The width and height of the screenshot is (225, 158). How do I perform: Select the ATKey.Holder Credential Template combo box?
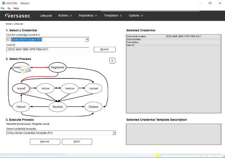(61, 133)
